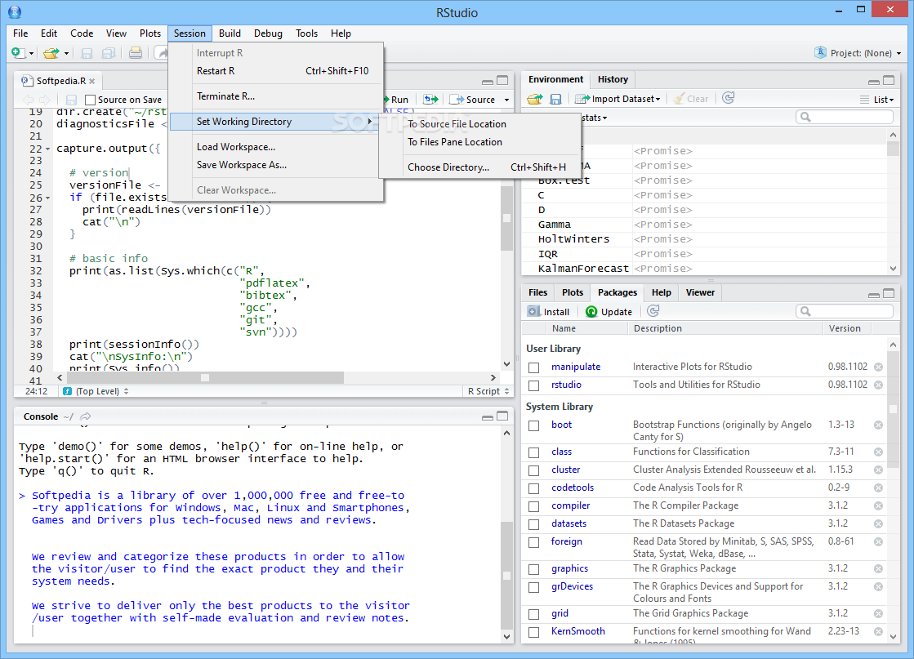The width and height of the screenshot is (914, 659).
Task: Open the KernSmooth package link
Action: 577,631
